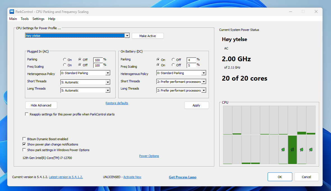Click the Hide Advanced button
Image resolution: width=331 pixels, height=191 pixels.
41,105
